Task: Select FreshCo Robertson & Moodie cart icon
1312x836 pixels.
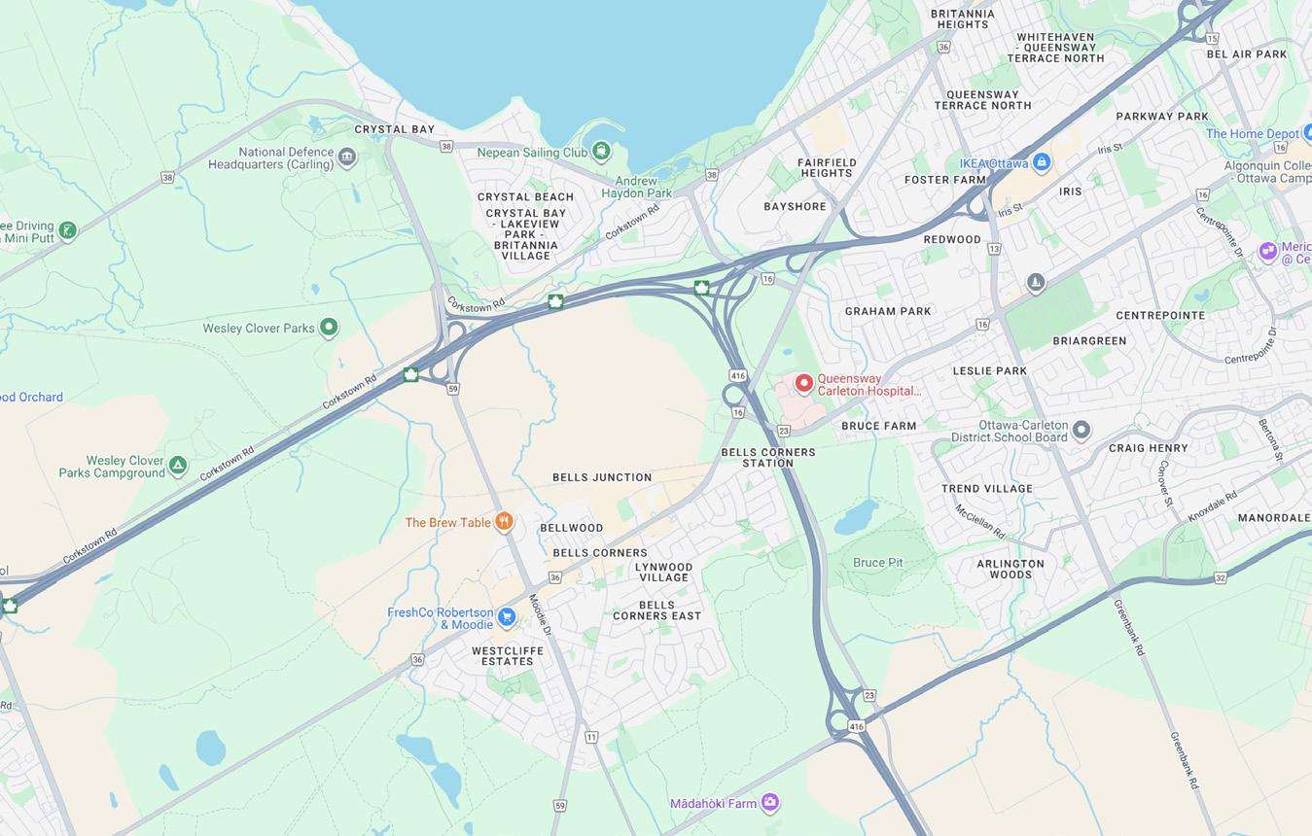Action: pos(506,616)
